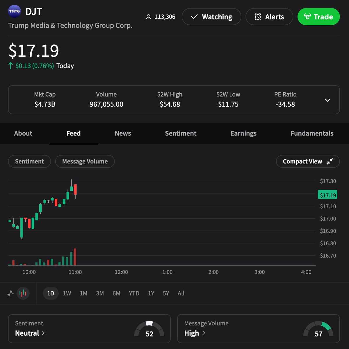Click the 12:00 time axis label
This screenshot has height=349, width=349.
pyautogui.click(x=121, y=272)
